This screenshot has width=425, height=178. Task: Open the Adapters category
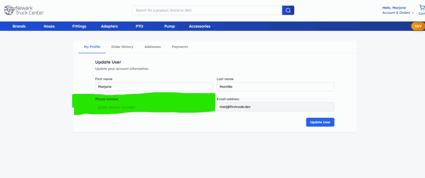click(109, 26)
